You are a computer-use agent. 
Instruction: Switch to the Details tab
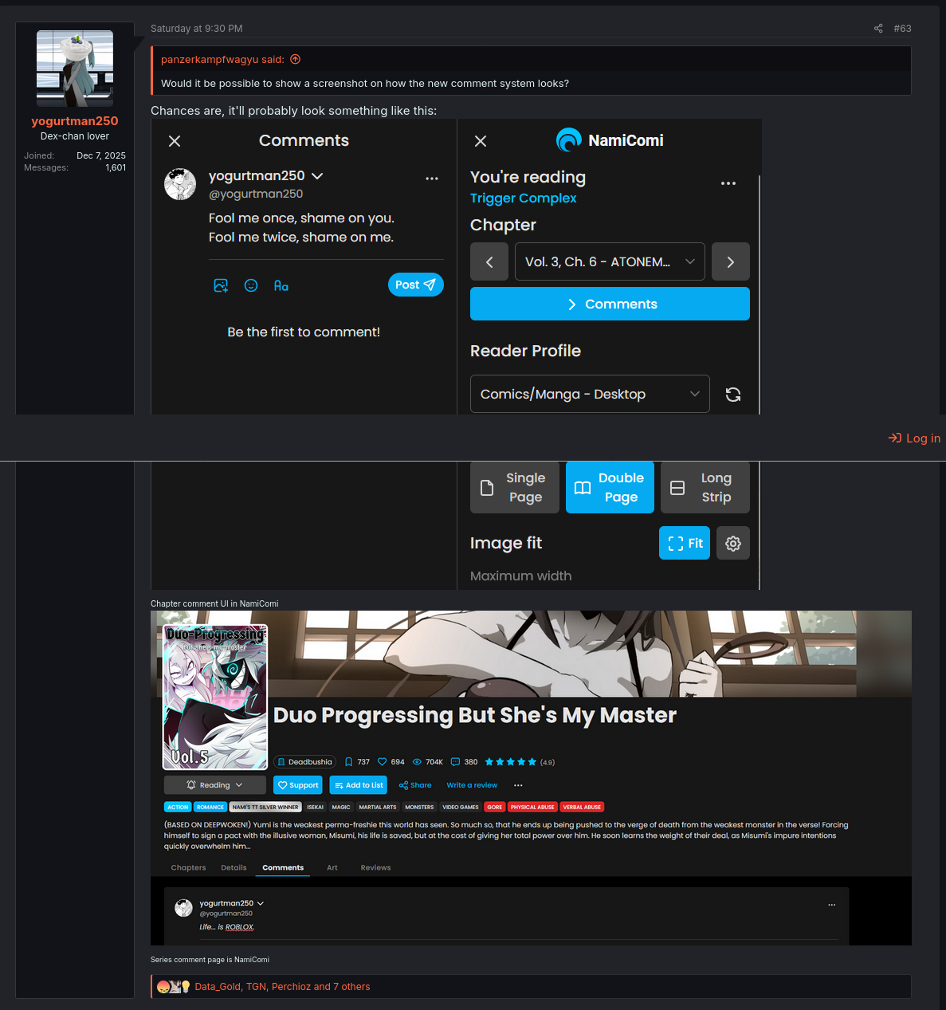(234, 867)
